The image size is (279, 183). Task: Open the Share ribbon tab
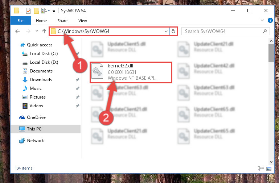coord(62,21)
